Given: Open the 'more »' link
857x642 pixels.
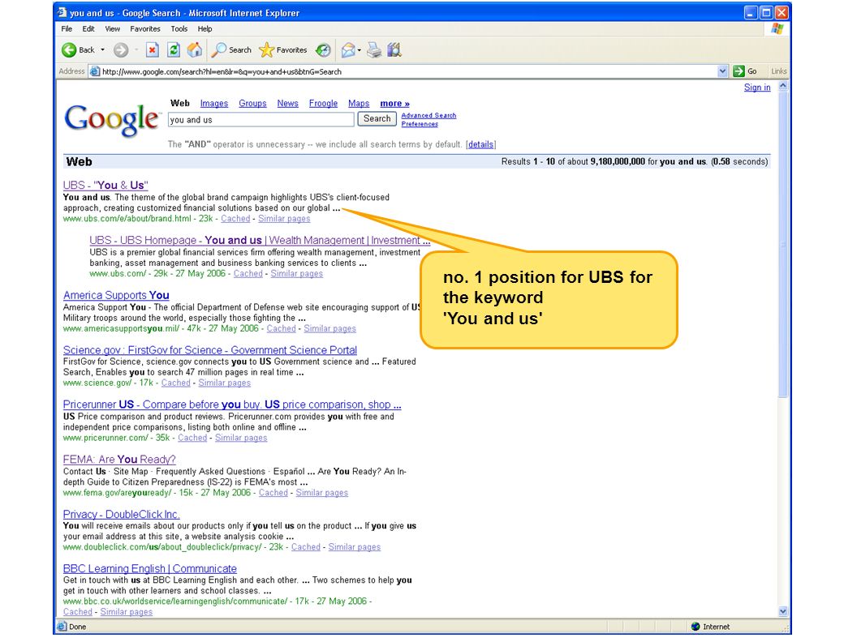Looking at the screenshot, I should point(394,104).
